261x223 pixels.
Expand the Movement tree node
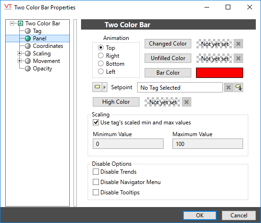[19, 61]
